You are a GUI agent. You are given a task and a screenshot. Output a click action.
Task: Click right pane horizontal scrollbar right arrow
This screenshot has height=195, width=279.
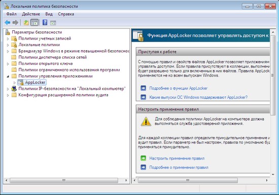(x=267, y=180)
